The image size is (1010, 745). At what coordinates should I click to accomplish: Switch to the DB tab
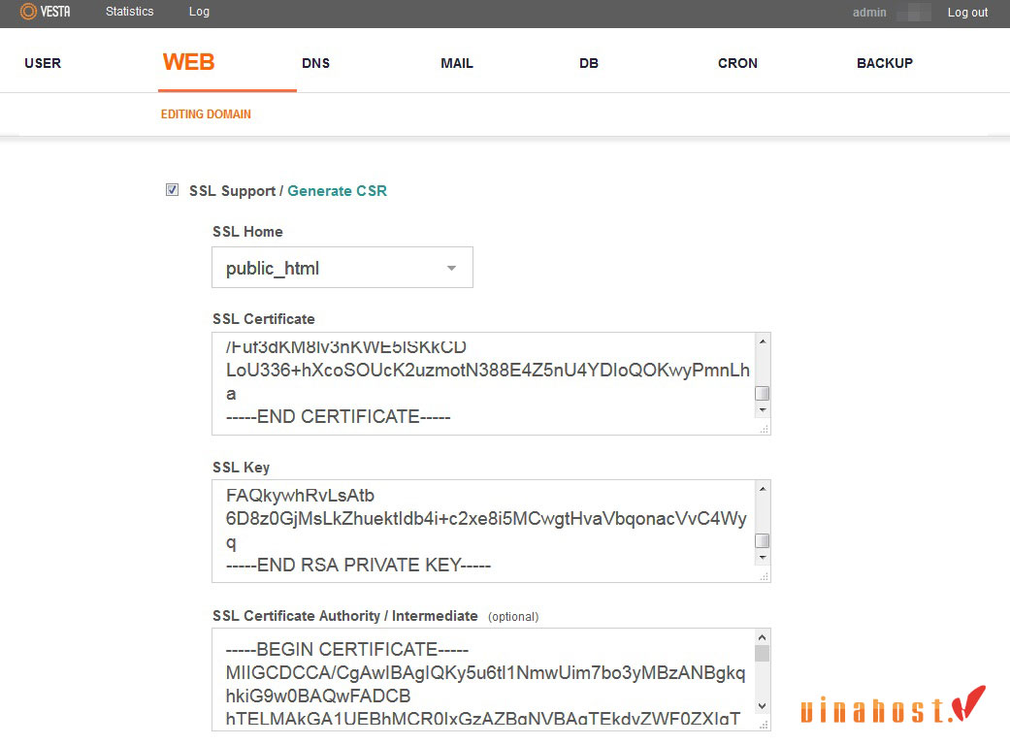point(589,63)
